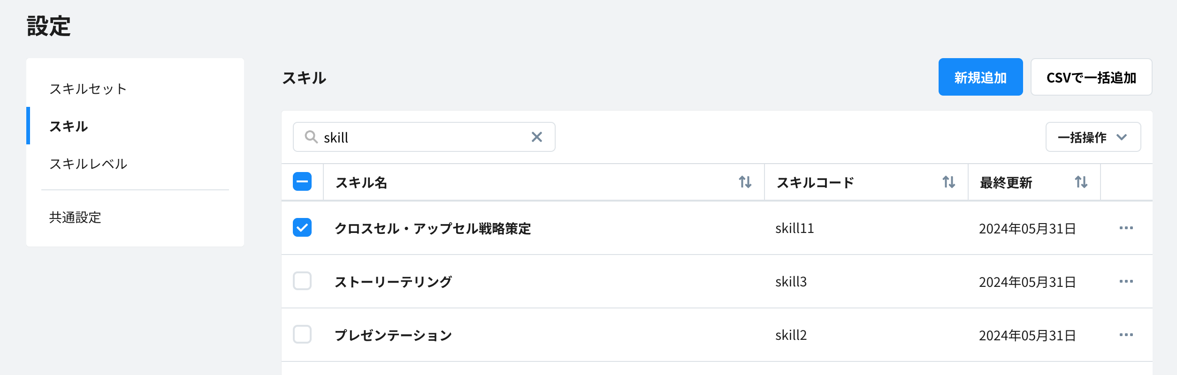The image size is (1177, 375).
Task: Check the ストーリーテリング row checkbox
Action: (x=302, y=281)
